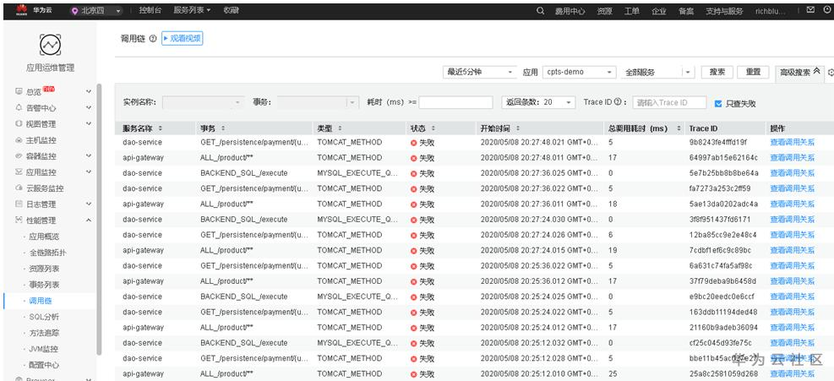Sort table by 事务 column arrows
This screenshot has width=834, height=381.
click(223, 128)
